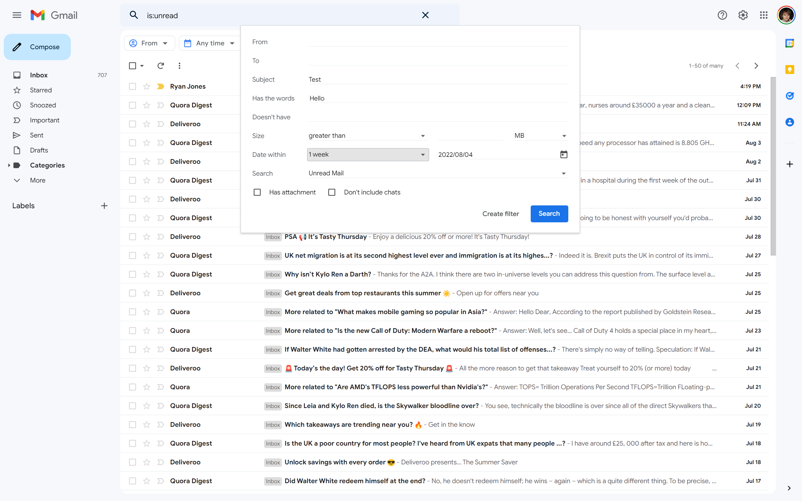Viewport: 802px width, 501px height.
Task: Star the Ryan Jones email
Action: [147, 86]
